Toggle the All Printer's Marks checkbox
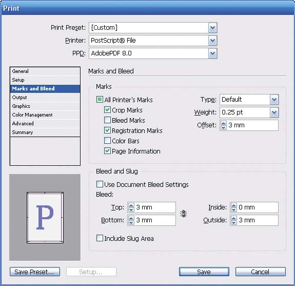Viewport: 295px width, 286px height. (x=100, y=100)
